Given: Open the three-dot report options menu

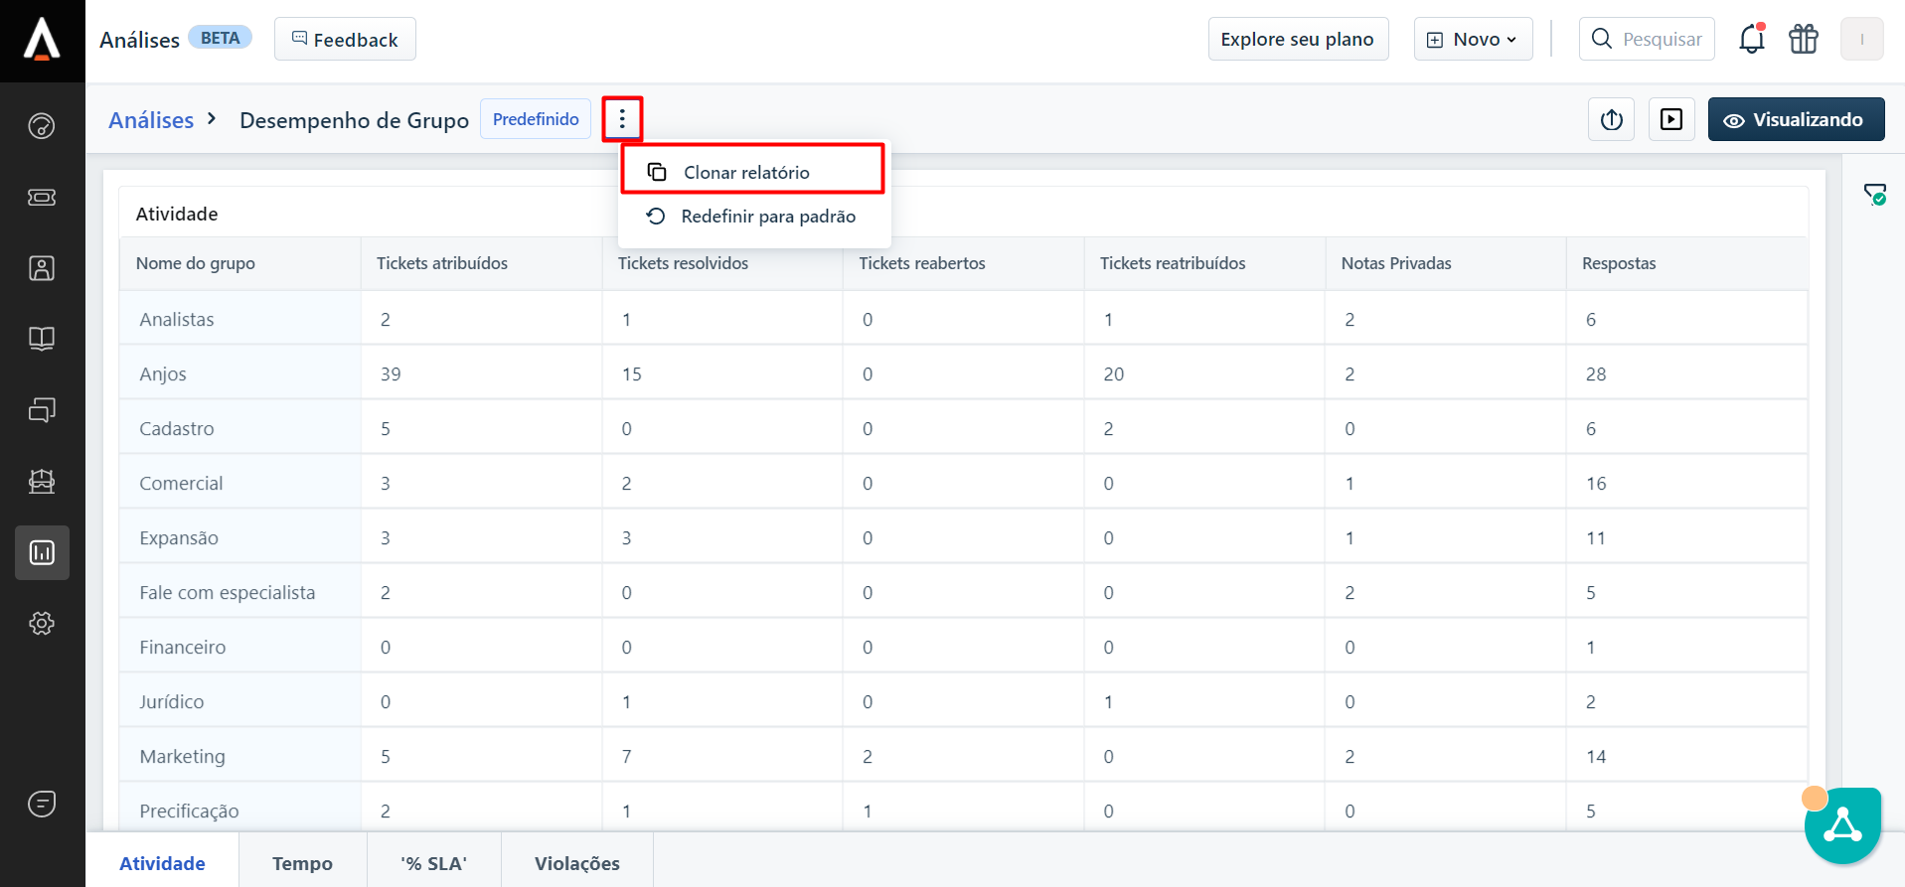Looking at the screenshot, I should coord(622,119).
